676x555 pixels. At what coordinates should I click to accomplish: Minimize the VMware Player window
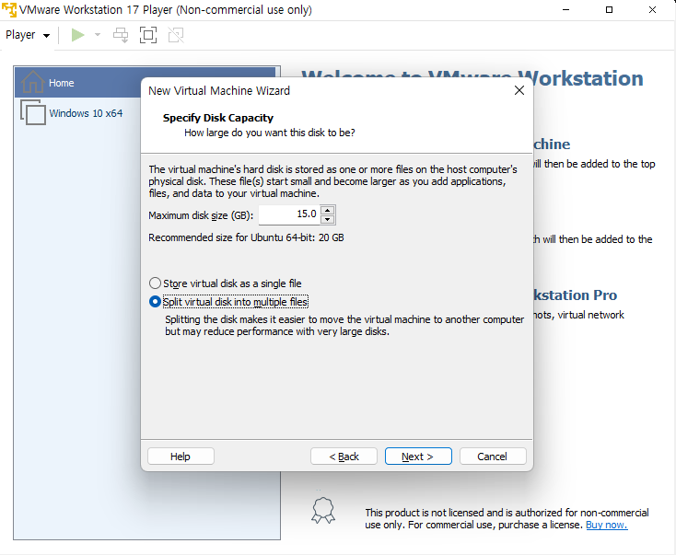[565, 9]
